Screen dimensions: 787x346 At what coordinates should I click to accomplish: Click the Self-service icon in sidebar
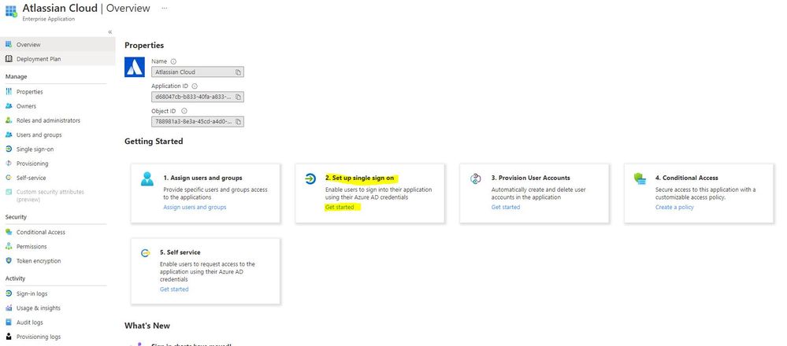pyautogui.click(x=8, y=178)
